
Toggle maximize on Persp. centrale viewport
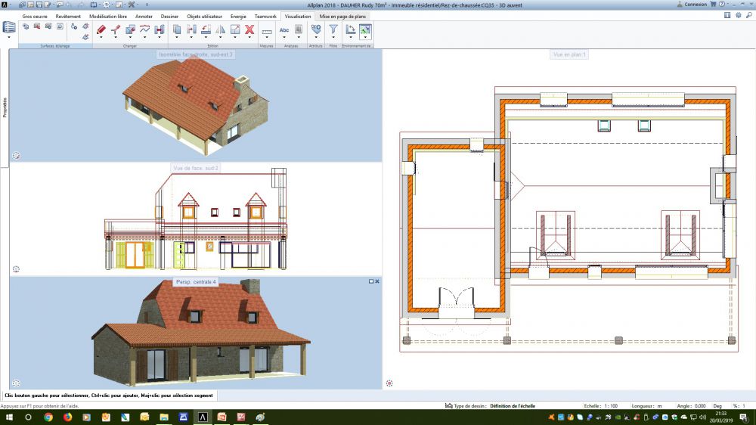370,281
